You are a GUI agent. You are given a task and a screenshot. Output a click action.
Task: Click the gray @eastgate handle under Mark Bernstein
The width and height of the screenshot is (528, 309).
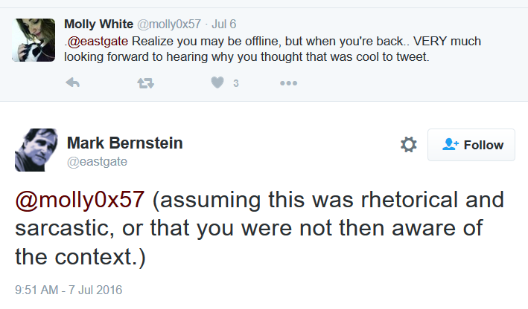97,162
